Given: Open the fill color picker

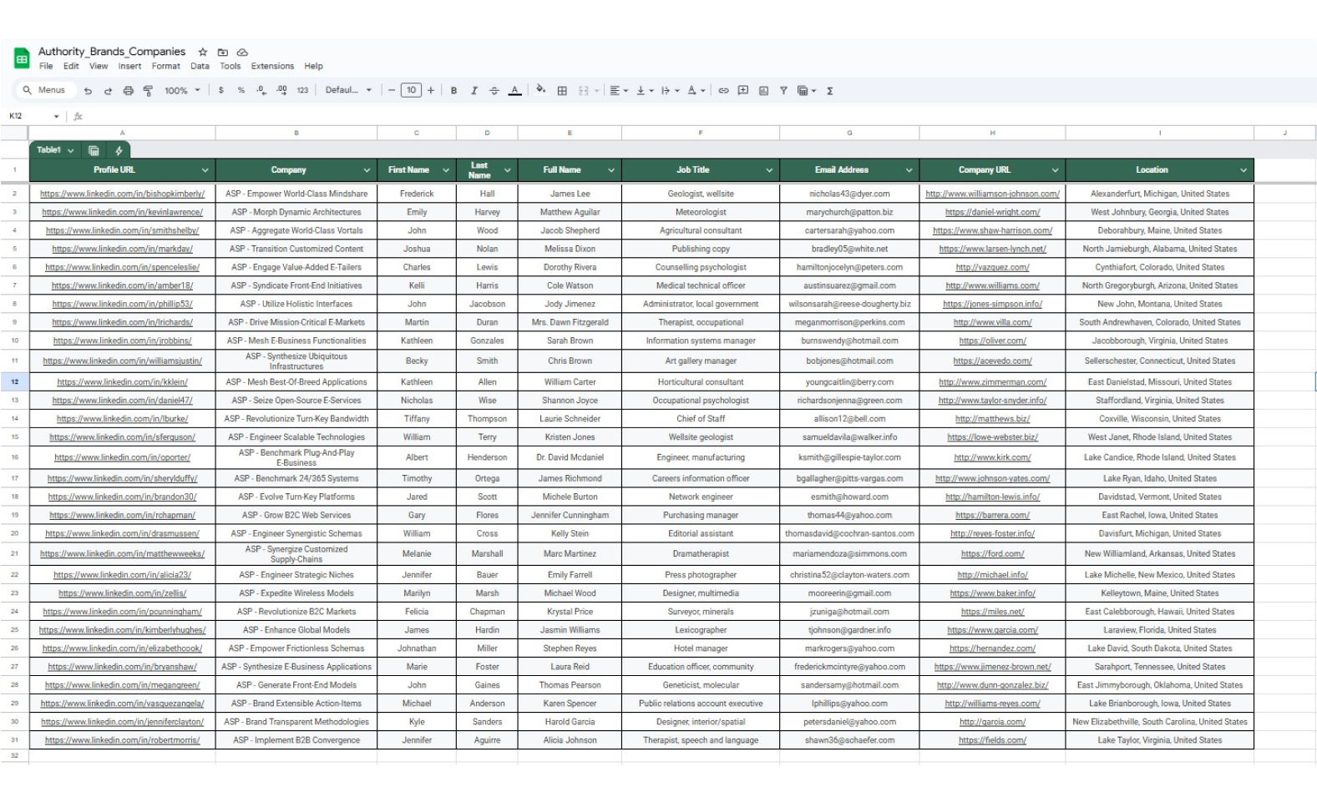Looking at the screenshot, I should (x=540, y=90).
